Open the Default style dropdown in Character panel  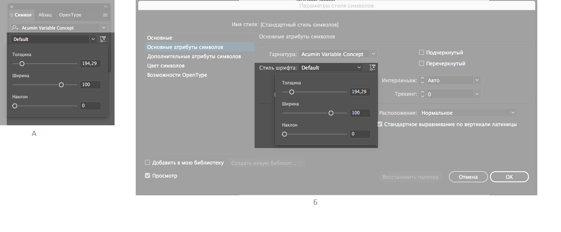click(93, 39)
